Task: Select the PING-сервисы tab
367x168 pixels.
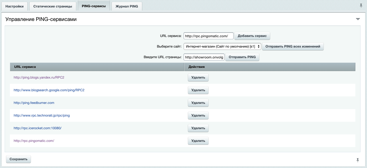Action: click(x=94, y=6)
